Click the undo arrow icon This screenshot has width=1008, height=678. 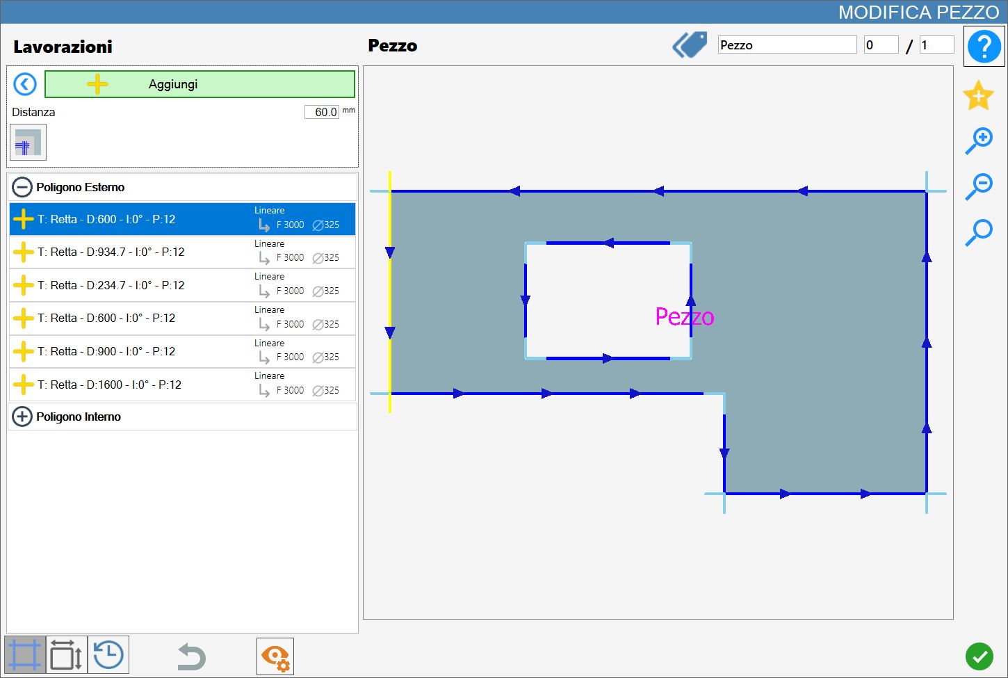click(x=190, y=656)
